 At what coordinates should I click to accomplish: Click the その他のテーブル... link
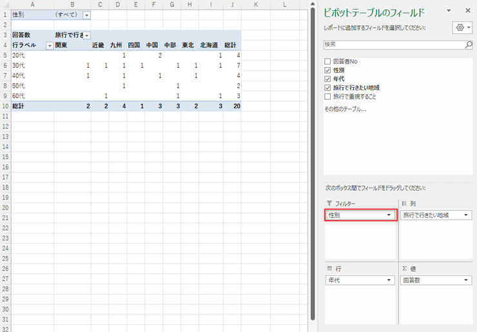click(x=345, y=109)
